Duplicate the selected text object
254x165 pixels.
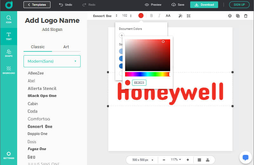pos(237,16)
